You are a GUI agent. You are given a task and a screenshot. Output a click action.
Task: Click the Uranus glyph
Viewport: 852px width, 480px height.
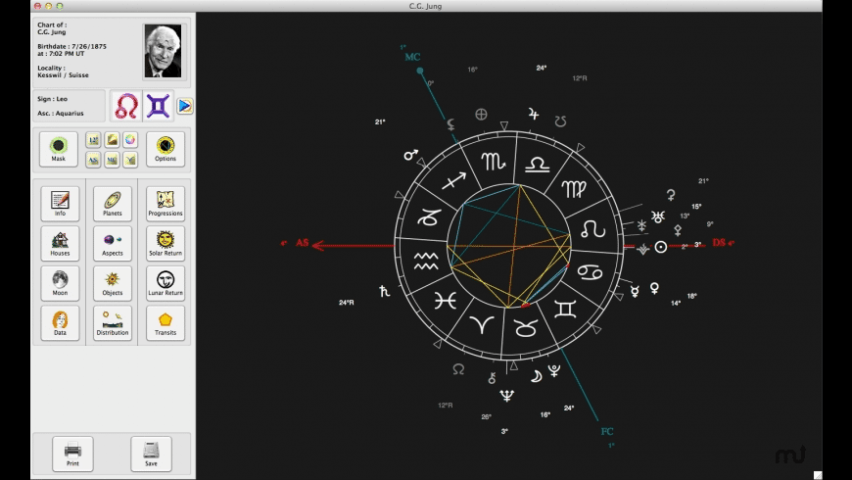coord(658,216)
